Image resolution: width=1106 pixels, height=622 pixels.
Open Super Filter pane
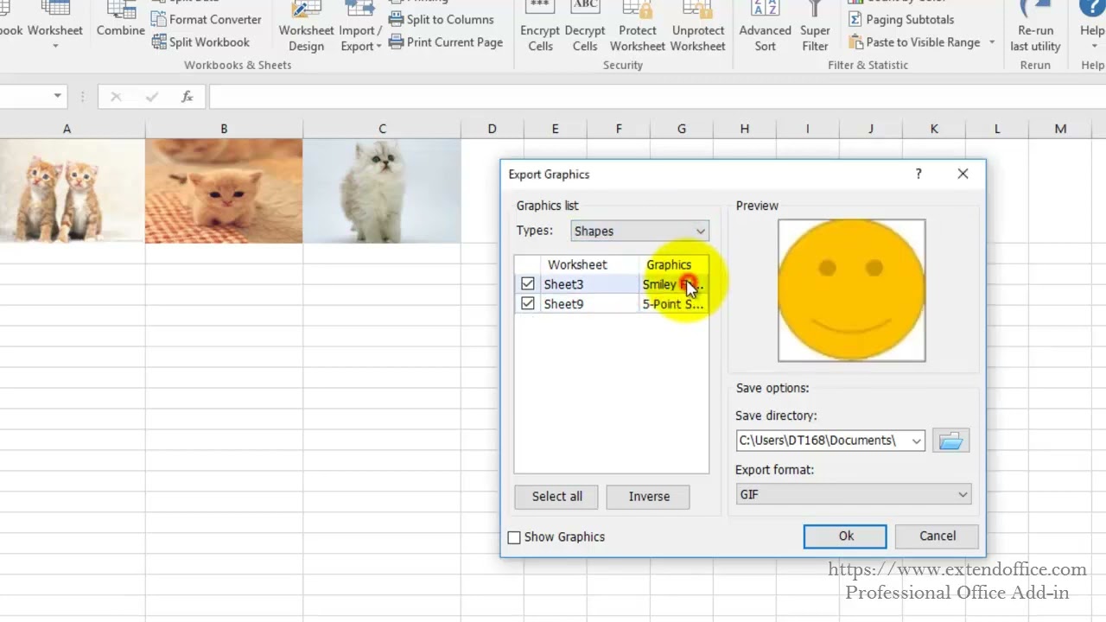(x=815, y=28)
